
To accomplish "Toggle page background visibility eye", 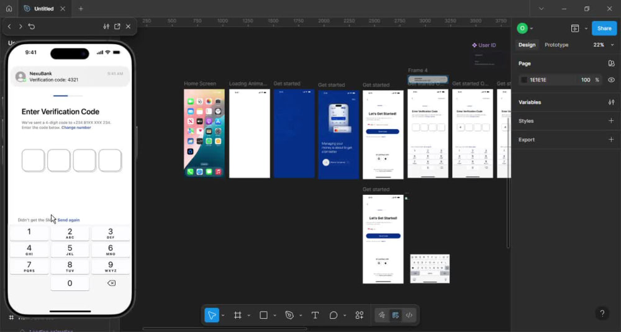I will click(611, 80).
